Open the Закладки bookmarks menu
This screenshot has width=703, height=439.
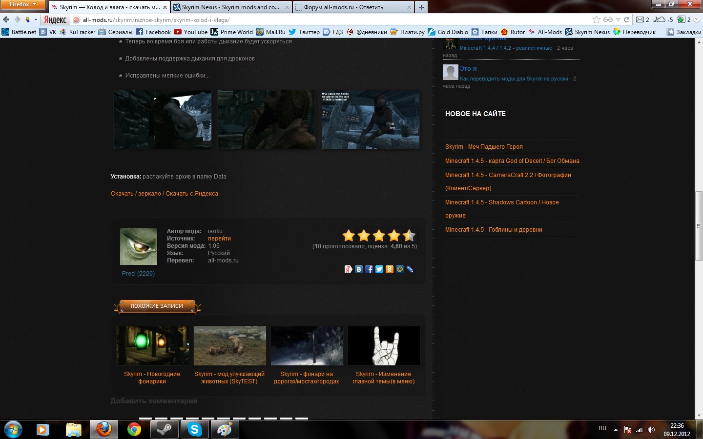pos(684,32)
